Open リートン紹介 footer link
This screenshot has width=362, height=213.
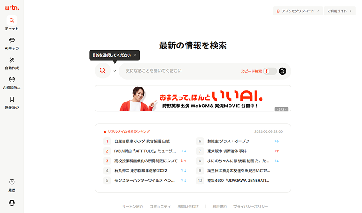[x=133, y=207]
